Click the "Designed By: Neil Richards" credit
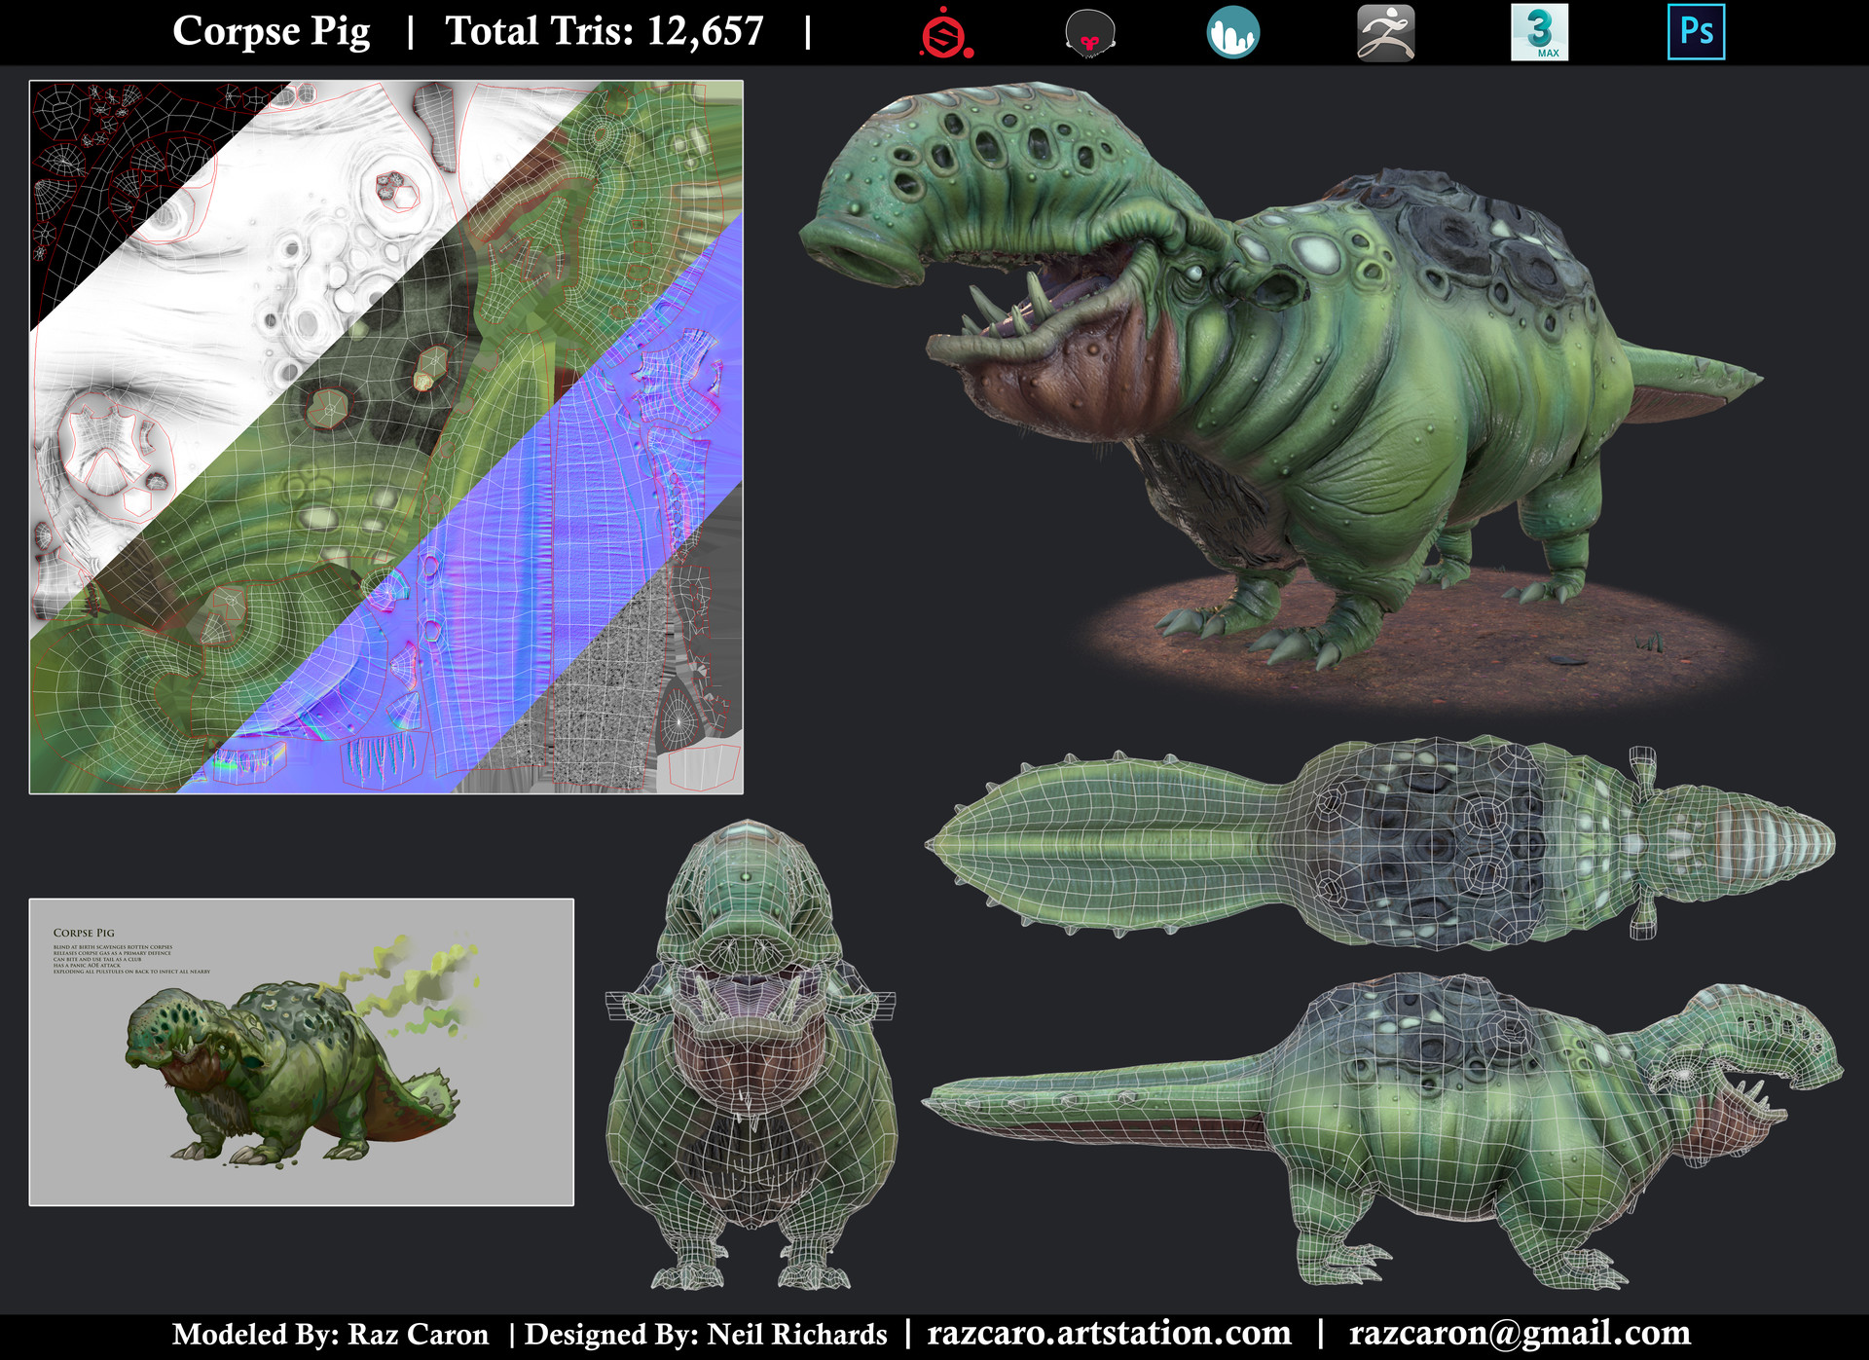The width and height of the screenshot is (1869, 1360). coord(706,1334)
